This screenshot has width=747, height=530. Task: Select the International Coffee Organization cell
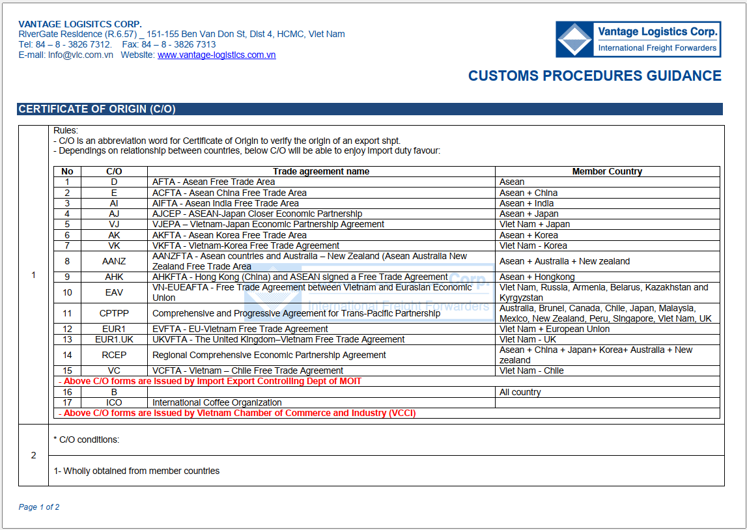coord(217,402)
